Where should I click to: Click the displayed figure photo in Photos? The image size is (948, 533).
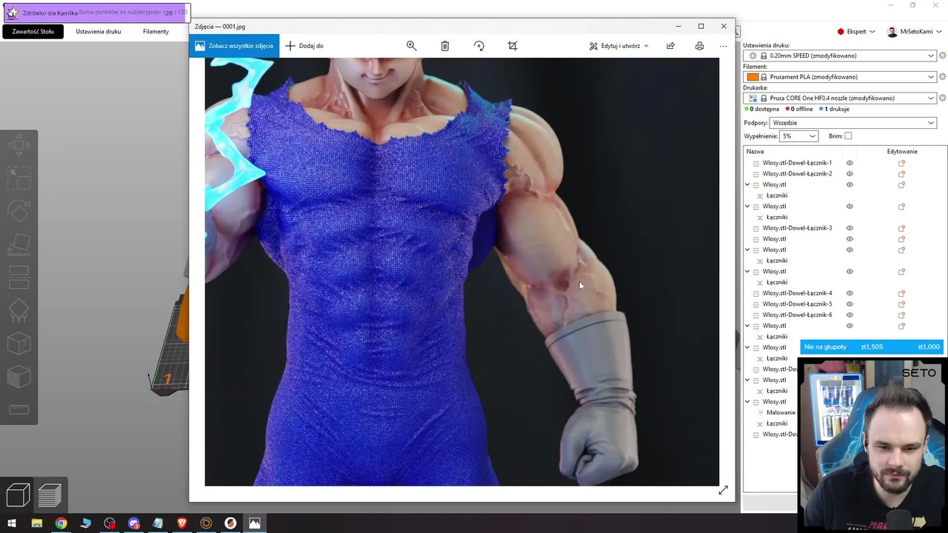461,272
